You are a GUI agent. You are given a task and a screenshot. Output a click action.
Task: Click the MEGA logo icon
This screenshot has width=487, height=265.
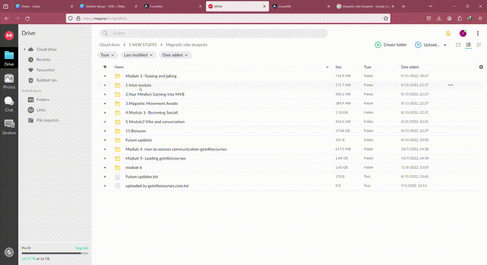pos(9,35)
